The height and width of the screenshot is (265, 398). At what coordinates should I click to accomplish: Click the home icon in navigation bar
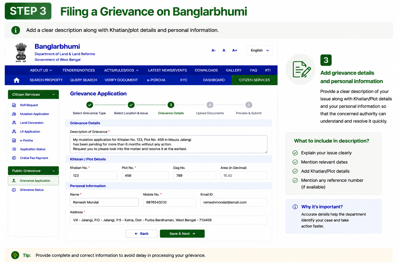pyautogui.click(x=16, y=80)
